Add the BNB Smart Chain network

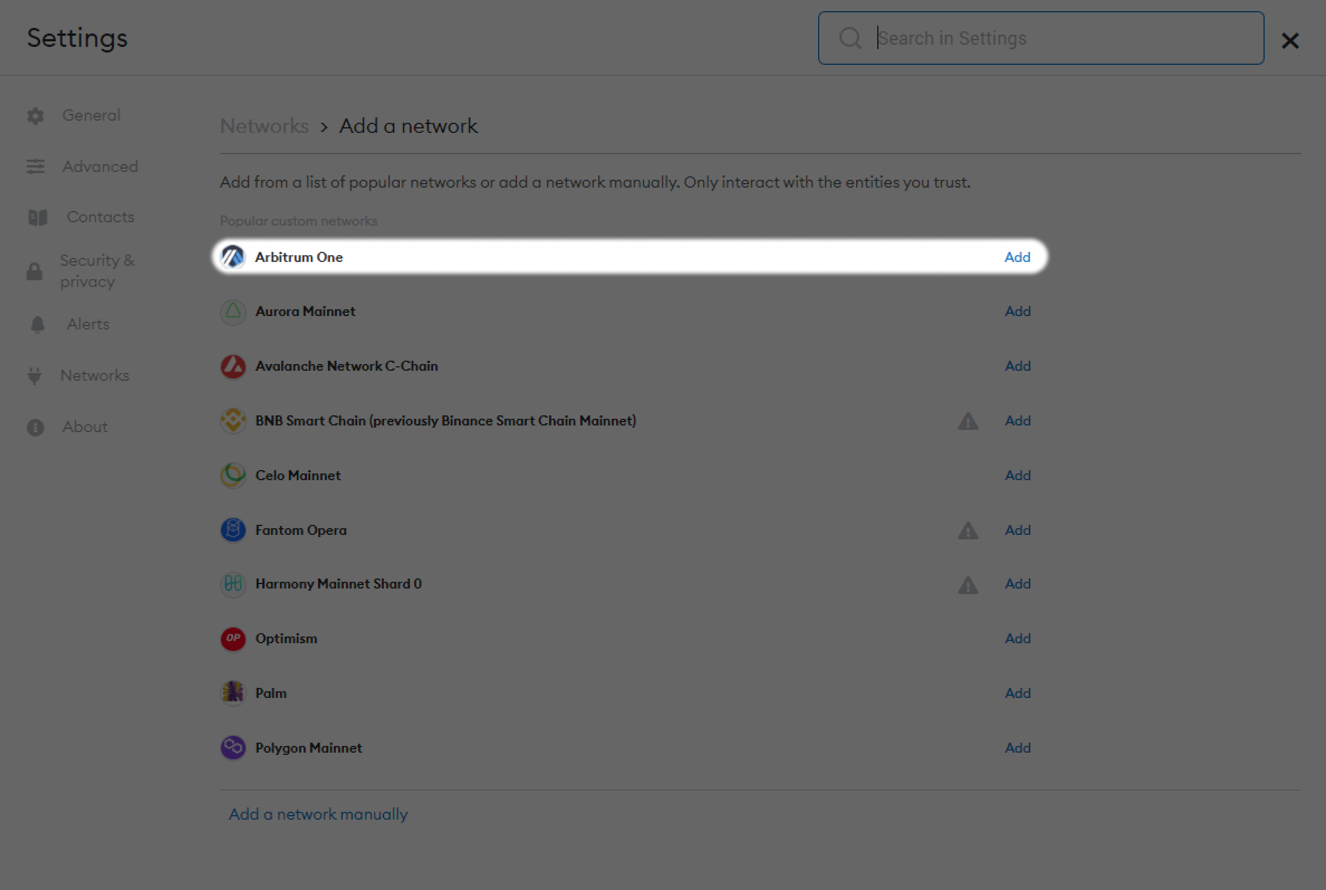(1017, 420)
